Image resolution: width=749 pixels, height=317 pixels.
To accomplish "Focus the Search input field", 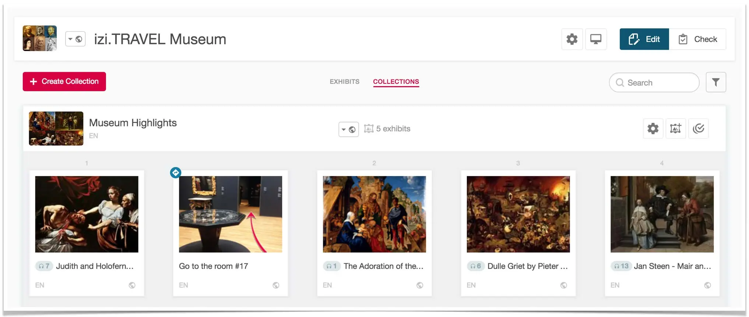I will [x=654, y=82].
